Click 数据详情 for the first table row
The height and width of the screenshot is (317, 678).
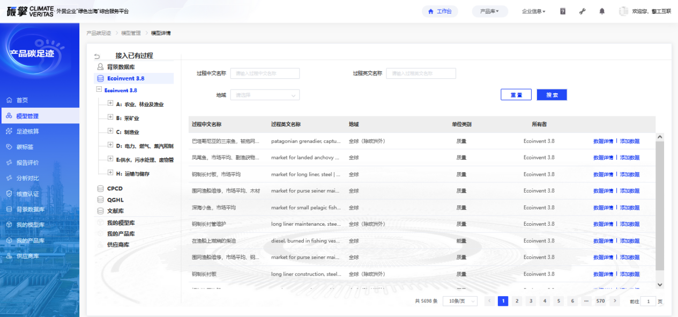click(x=602, y=142)
